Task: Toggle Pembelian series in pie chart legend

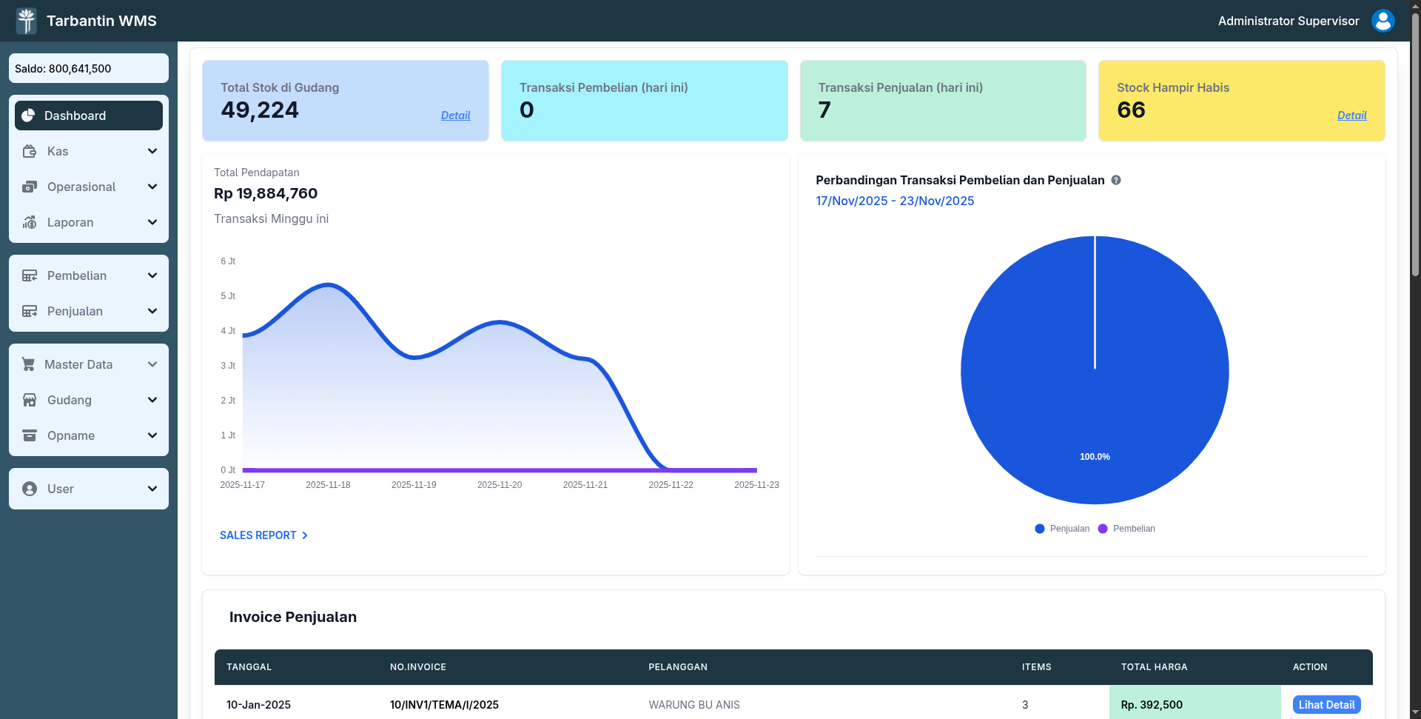Action: [1126, 529]
